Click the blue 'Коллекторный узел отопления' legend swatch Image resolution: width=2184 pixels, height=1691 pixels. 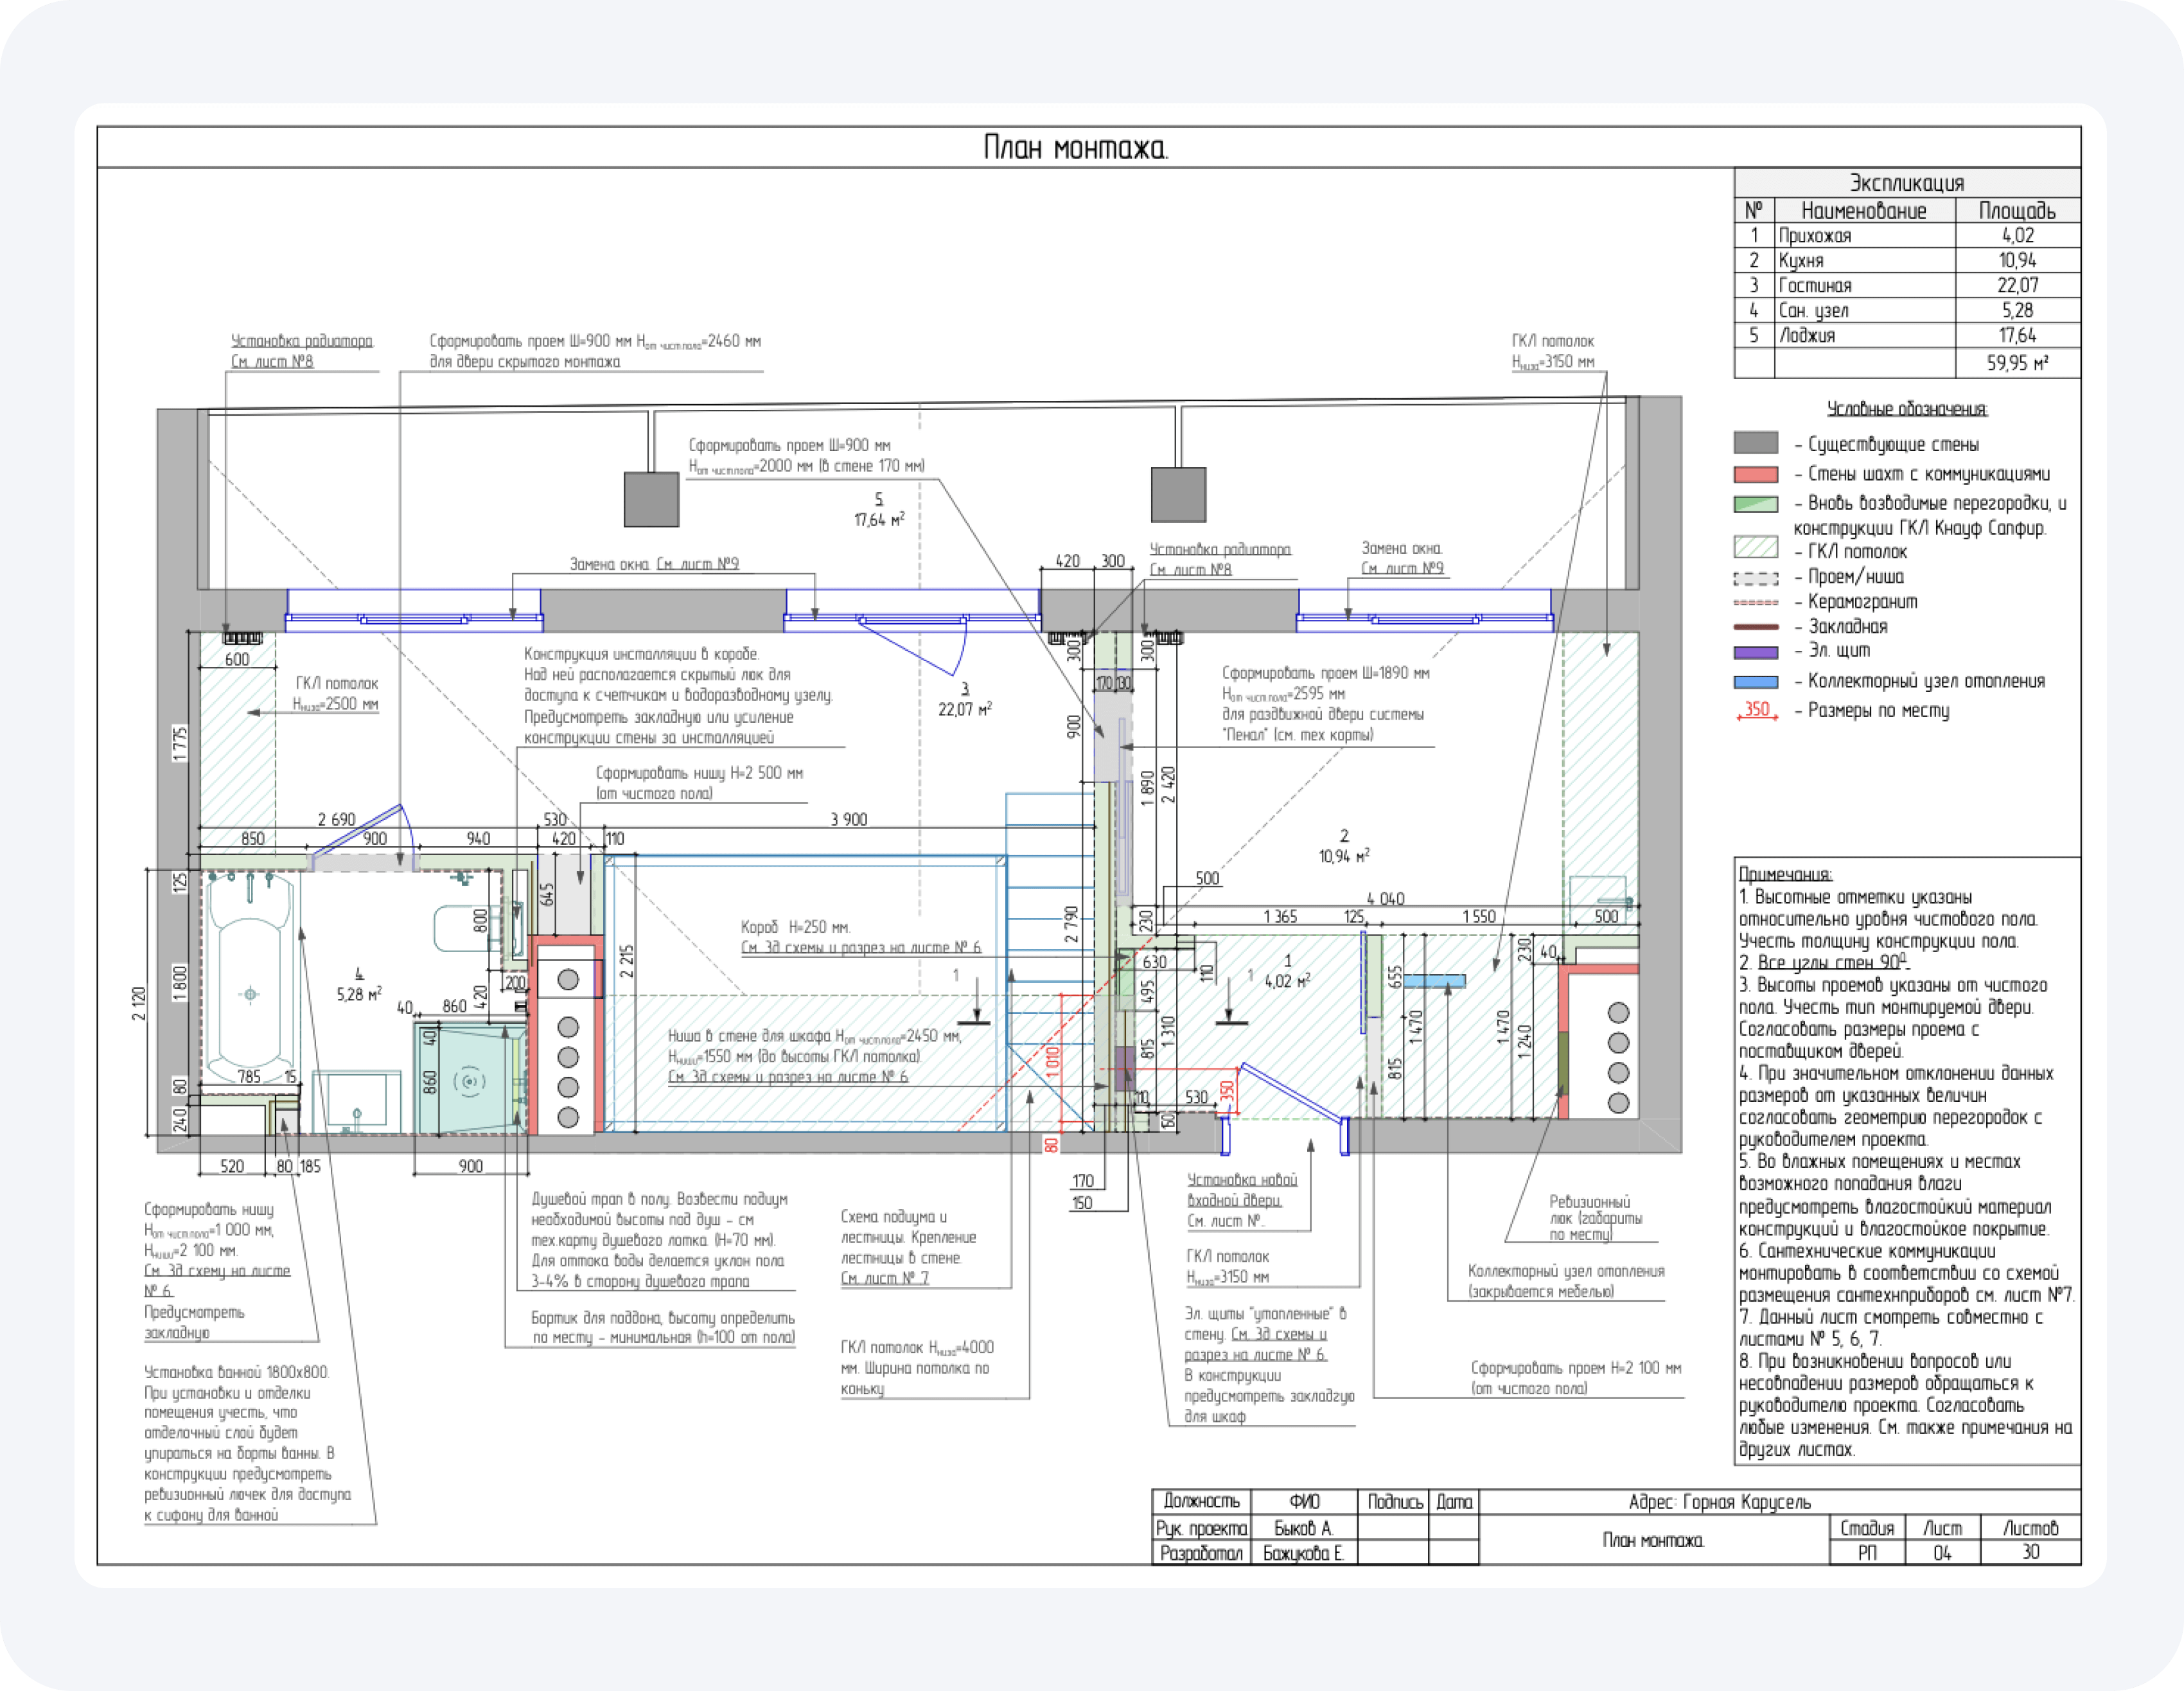[1755, 682]
